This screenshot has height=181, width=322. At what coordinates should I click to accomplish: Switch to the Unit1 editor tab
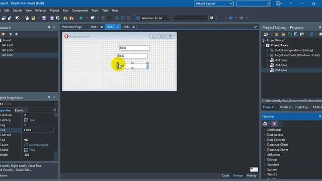[x=94, y=27]
